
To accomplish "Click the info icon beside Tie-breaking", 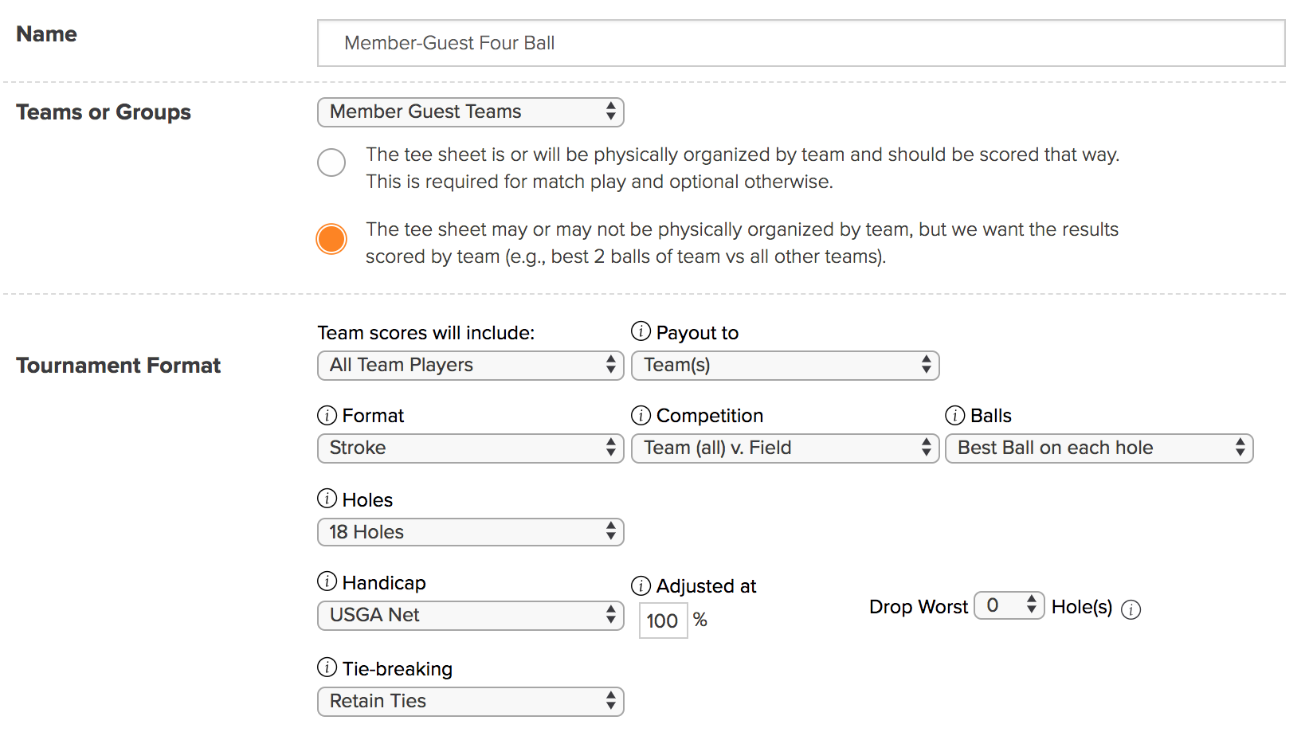I will 327,667.
